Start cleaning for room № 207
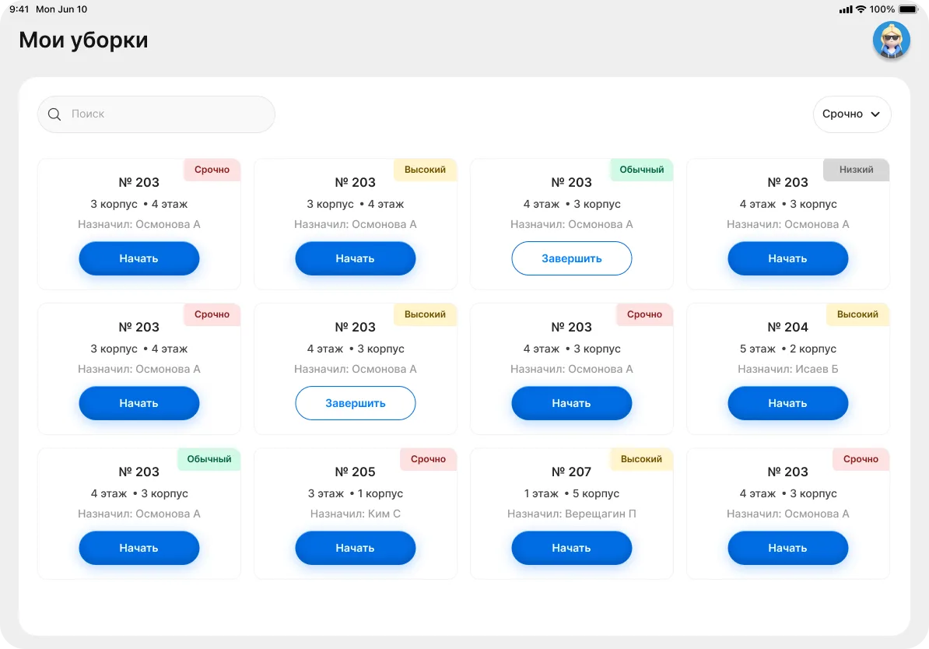Screen dimensions: 929x649 coord(571,548)
